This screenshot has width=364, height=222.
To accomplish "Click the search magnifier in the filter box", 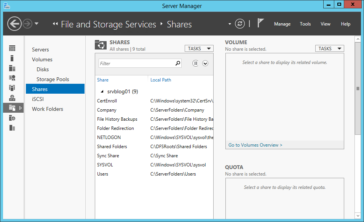I will pos(177,63).
